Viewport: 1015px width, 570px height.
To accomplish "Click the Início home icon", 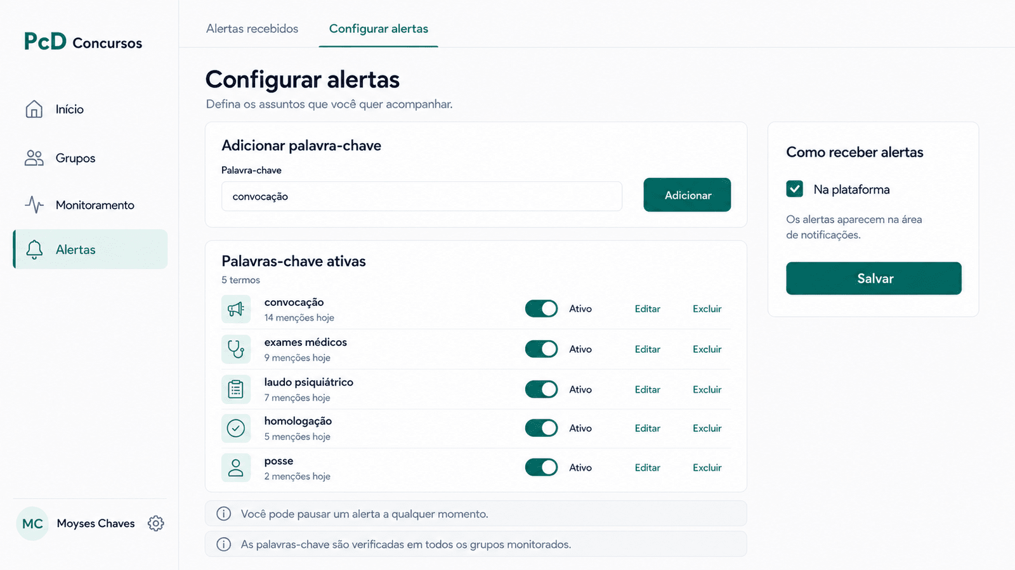I will click(34, 109).
